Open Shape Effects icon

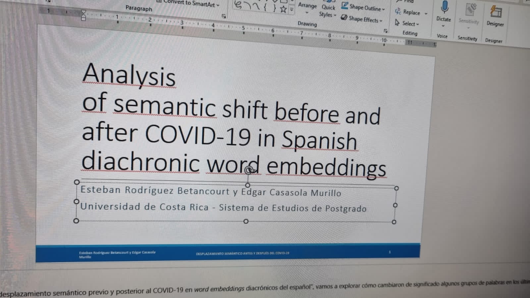tap(344, 18)
